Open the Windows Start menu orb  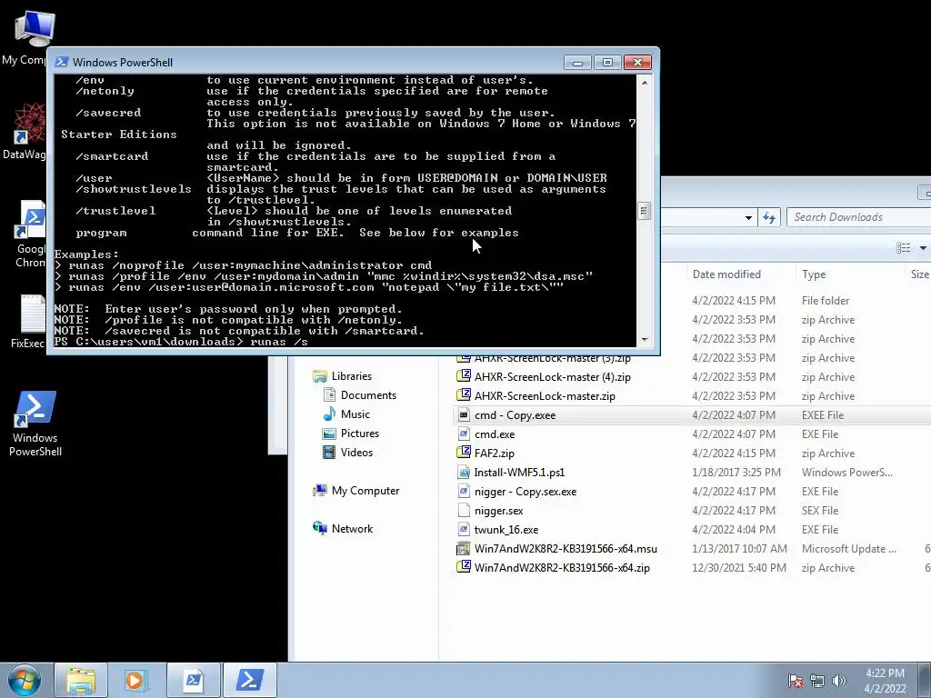pyautogui.click(x=25, y=680)
